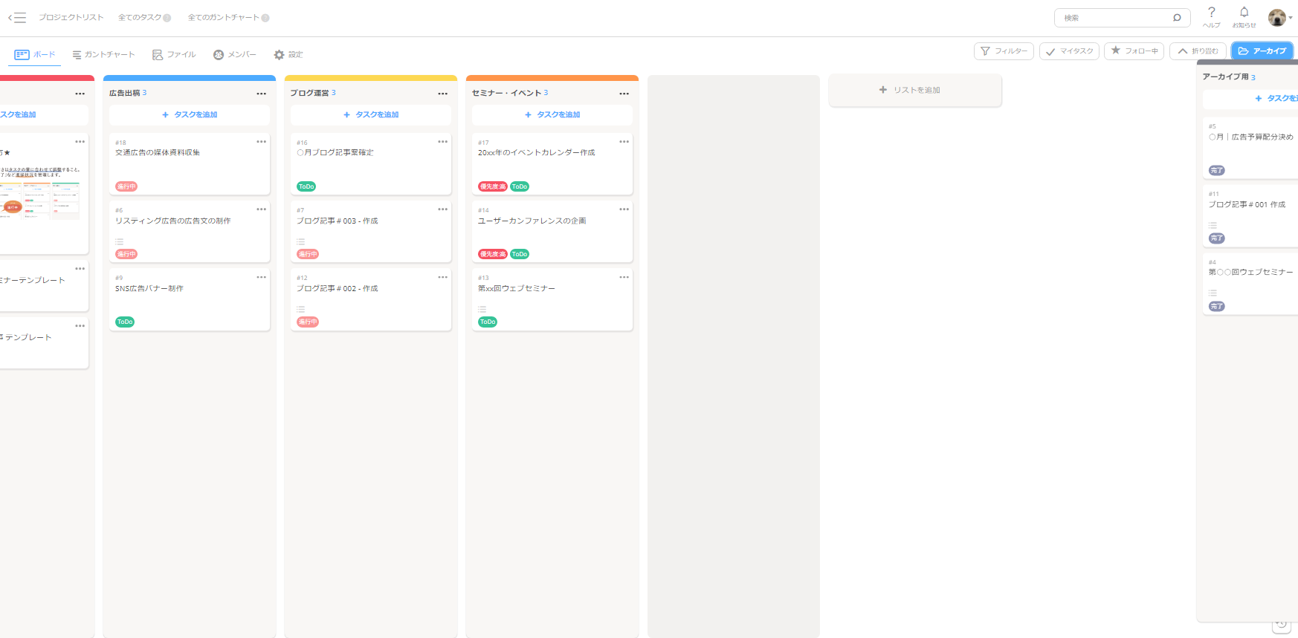
Task: Open options for ブログ記事＃003 card
Action: click(x=442, y=209)
